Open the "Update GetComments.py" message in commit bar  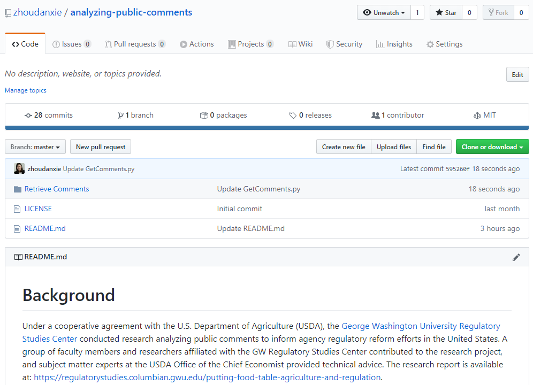pos(98,169)
